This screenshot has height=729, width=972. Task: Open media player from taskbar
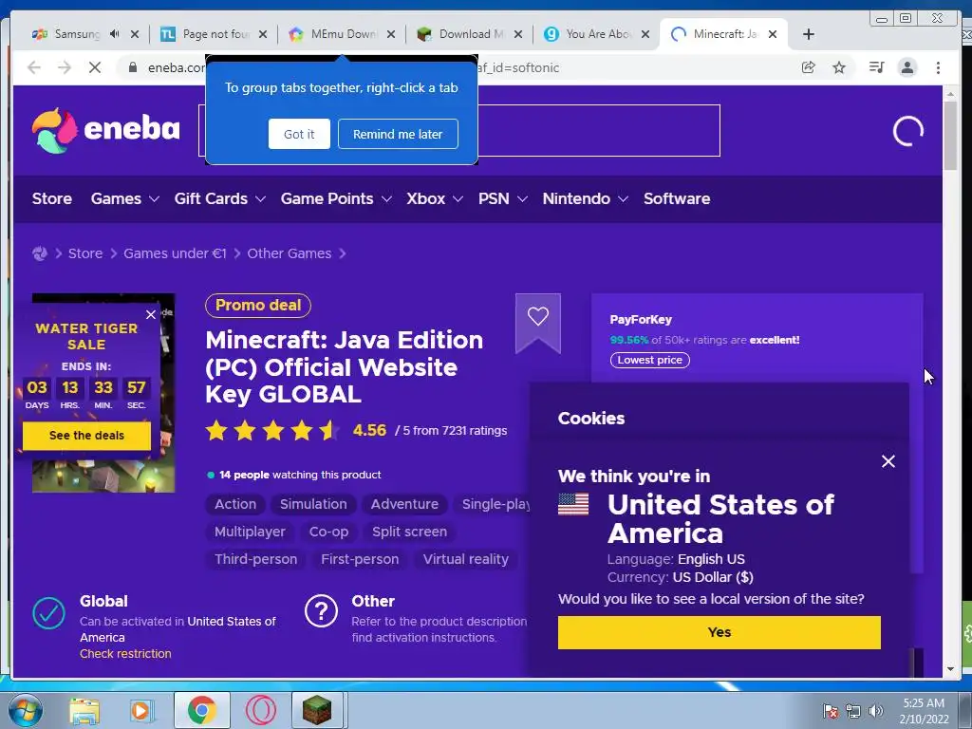[140, 710]
